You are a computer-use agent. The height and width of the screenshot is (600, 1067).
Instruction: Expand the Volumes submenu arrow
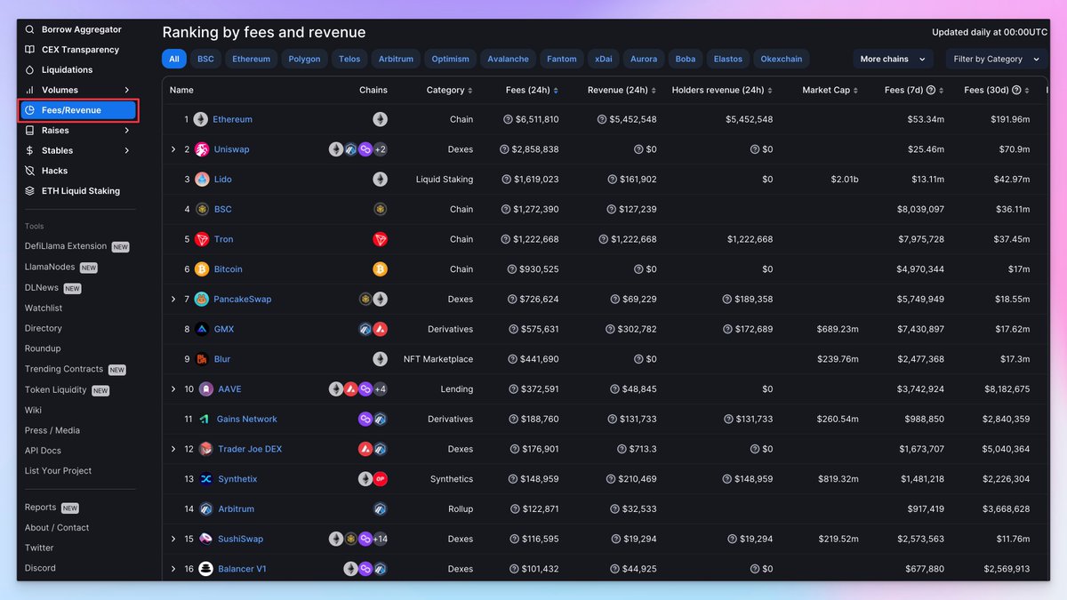127,90
